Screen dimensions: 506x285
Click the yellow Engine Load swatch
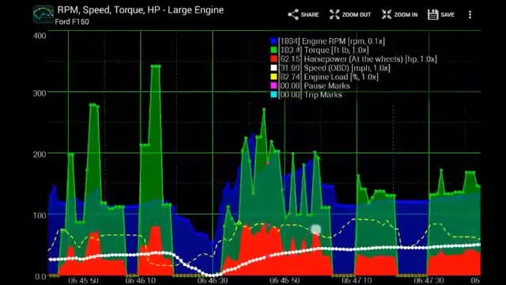tap(274, 77)
